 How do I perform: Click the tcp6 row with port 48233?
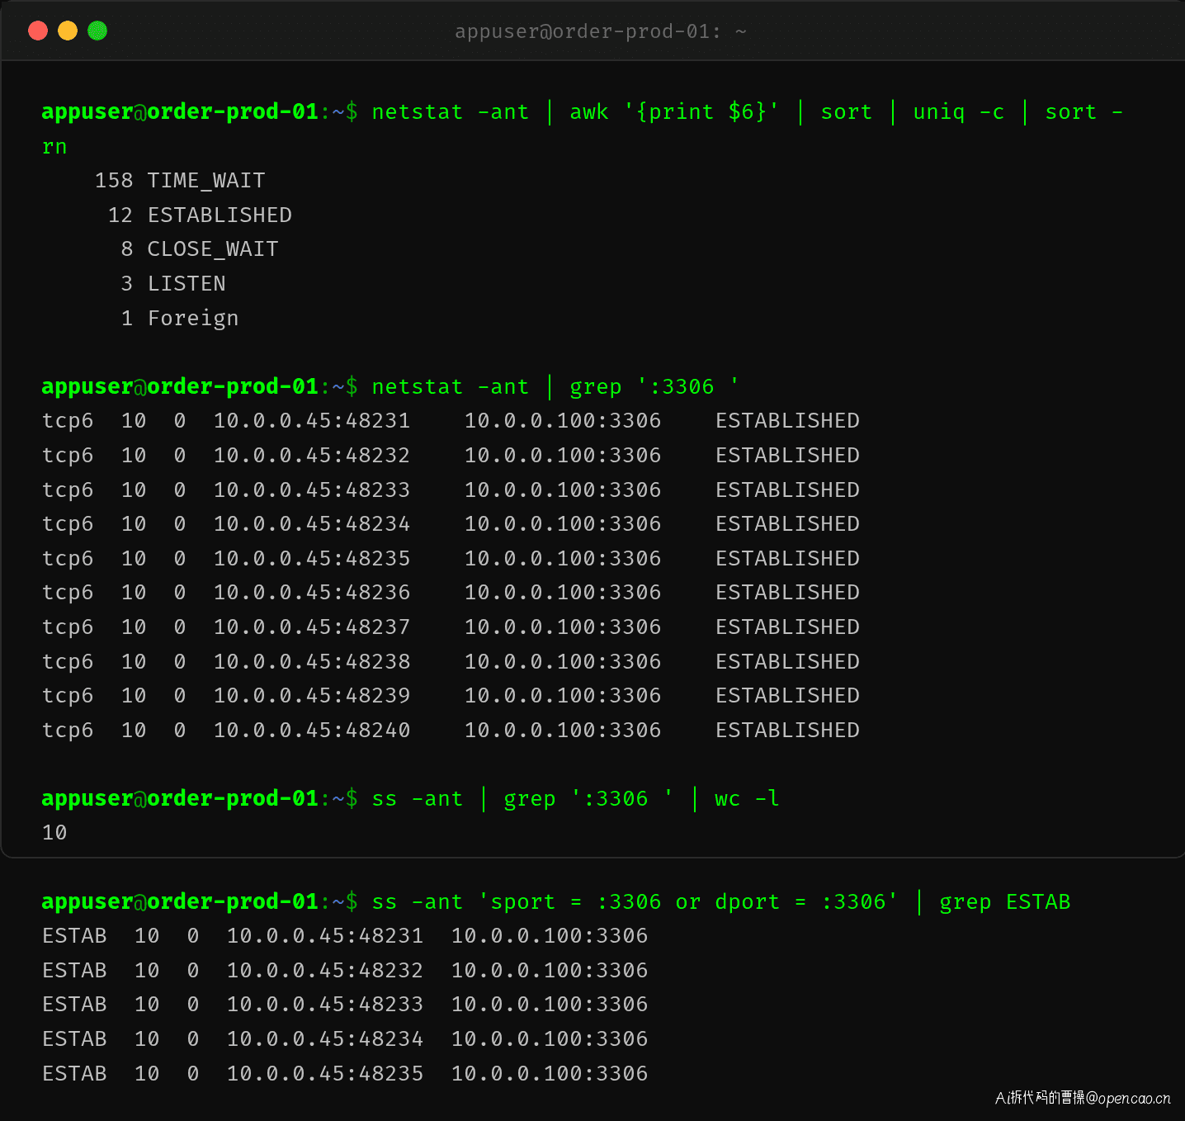pyautogui.click(x=451, y=490)
